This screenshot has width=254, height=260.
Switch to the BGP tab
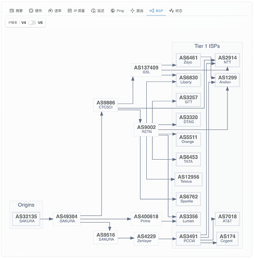(156, 11)
